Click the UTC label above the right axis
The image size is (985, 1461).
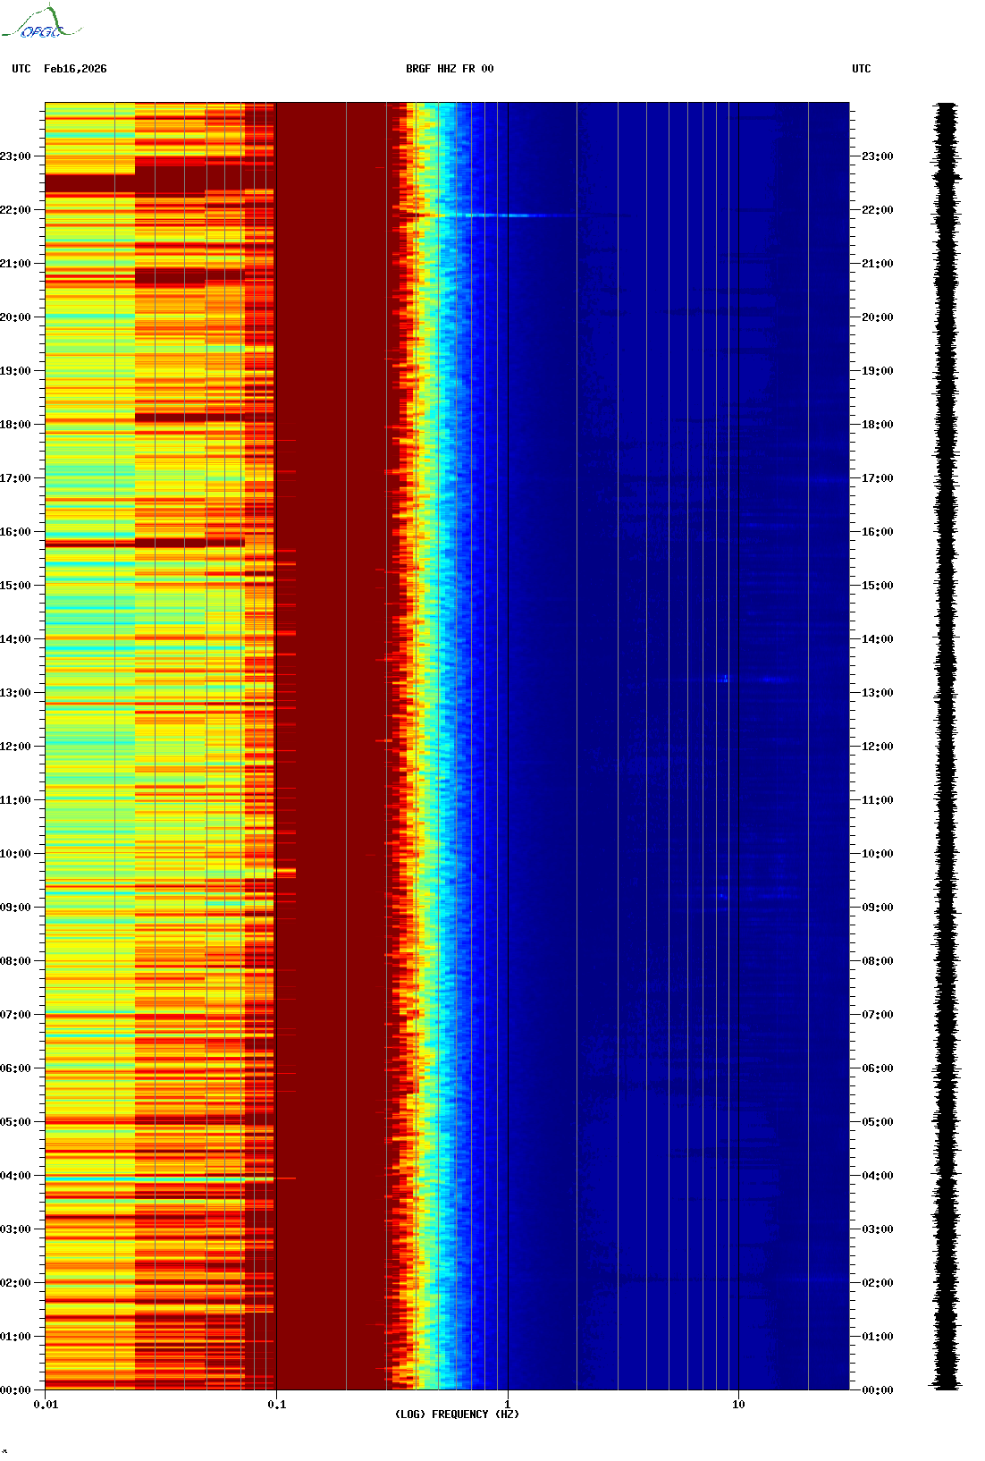861,69
